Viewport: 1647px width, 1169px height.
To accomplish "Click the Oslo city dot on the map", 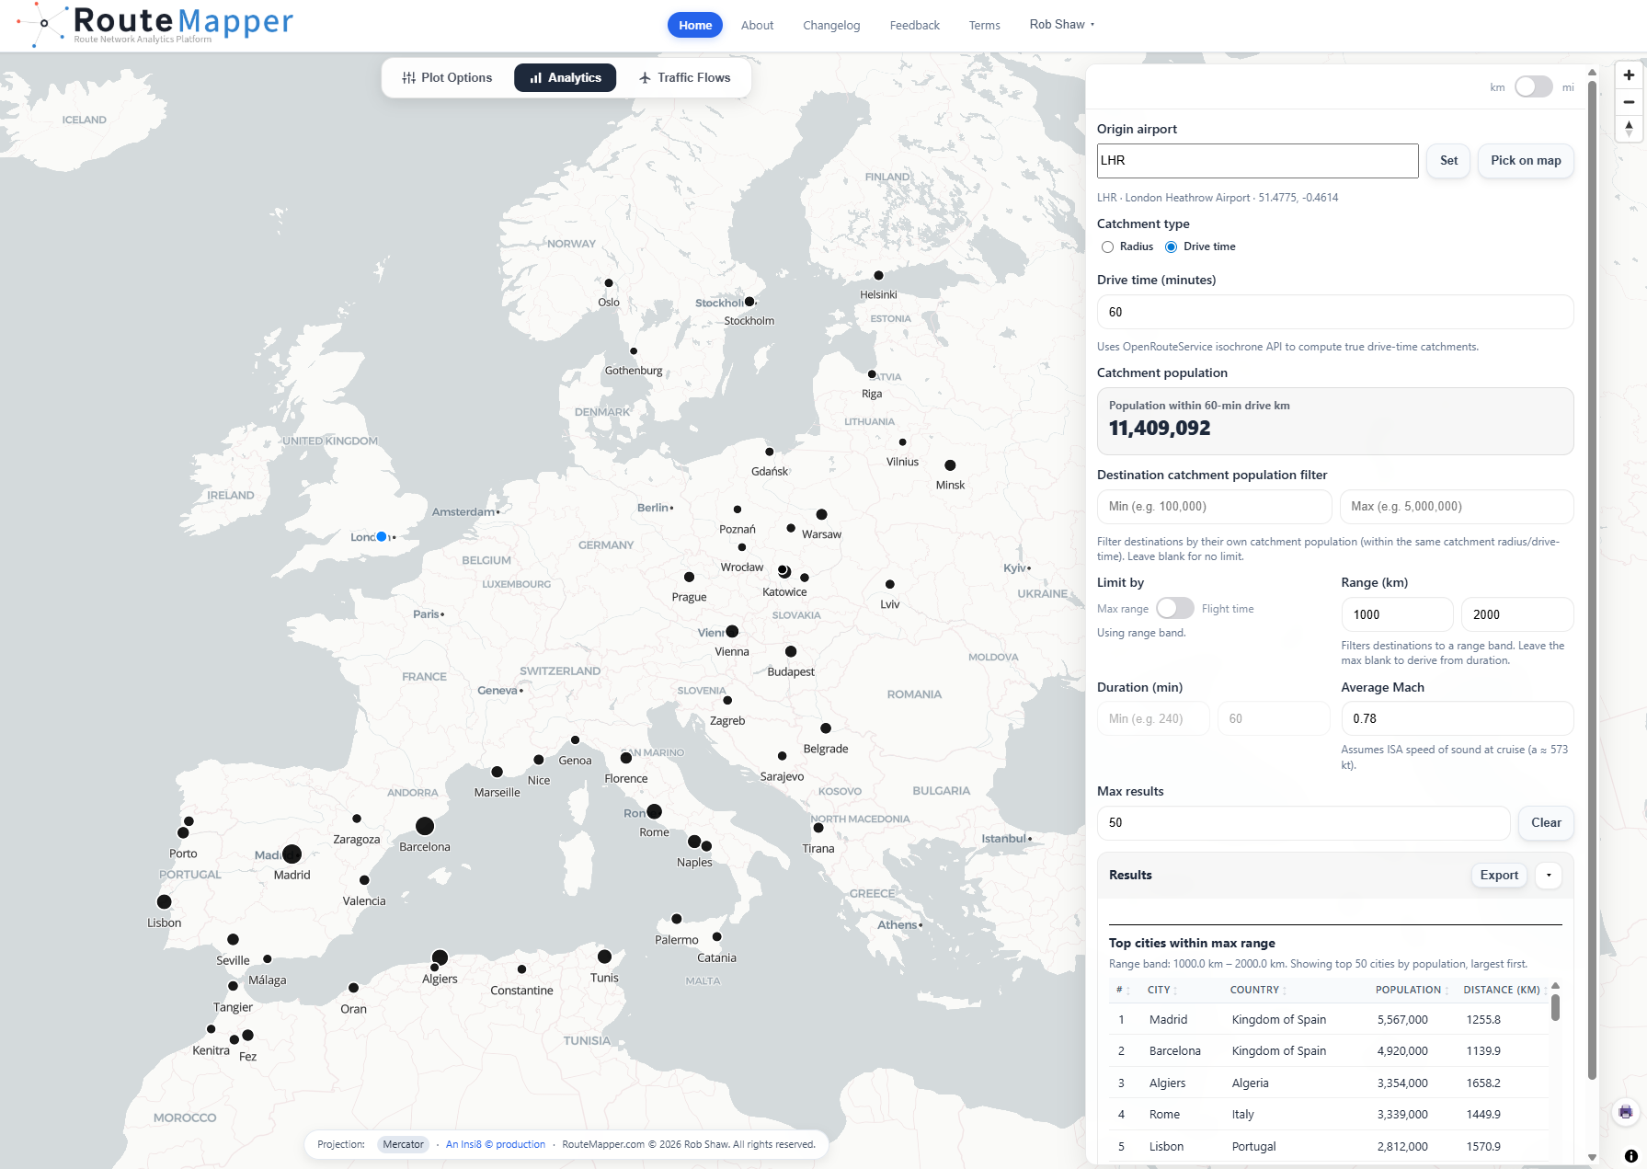I will pyautogui.click(x=609, y=283).
